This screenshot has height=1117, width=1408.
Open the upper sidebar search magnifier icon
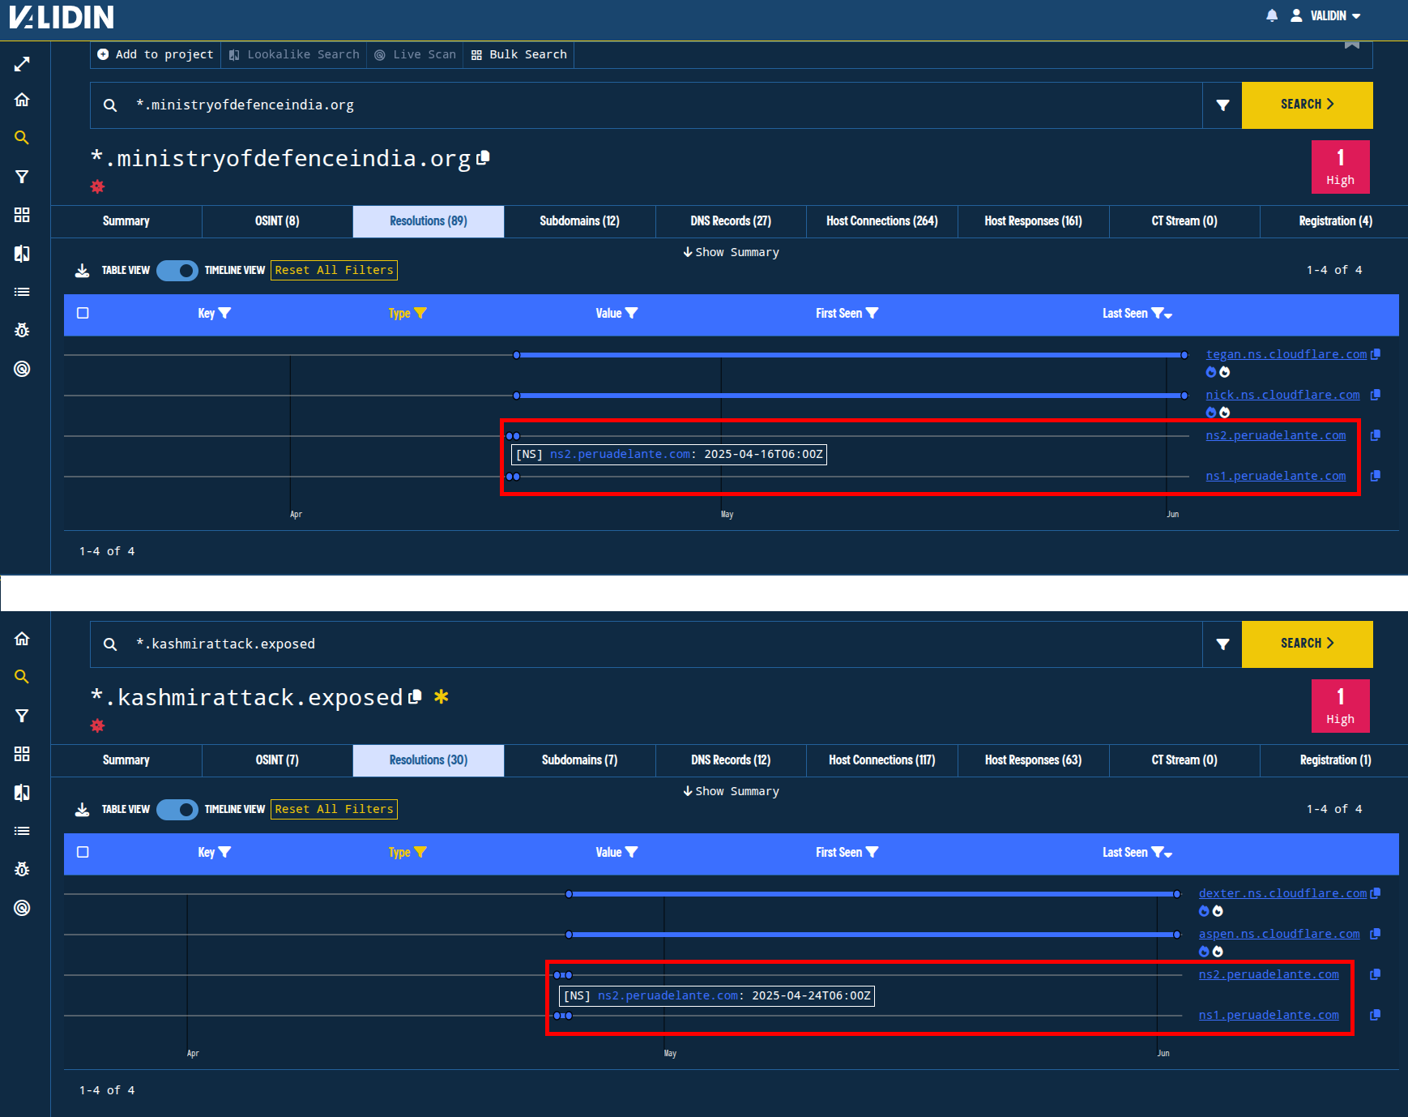click(22, 138)
